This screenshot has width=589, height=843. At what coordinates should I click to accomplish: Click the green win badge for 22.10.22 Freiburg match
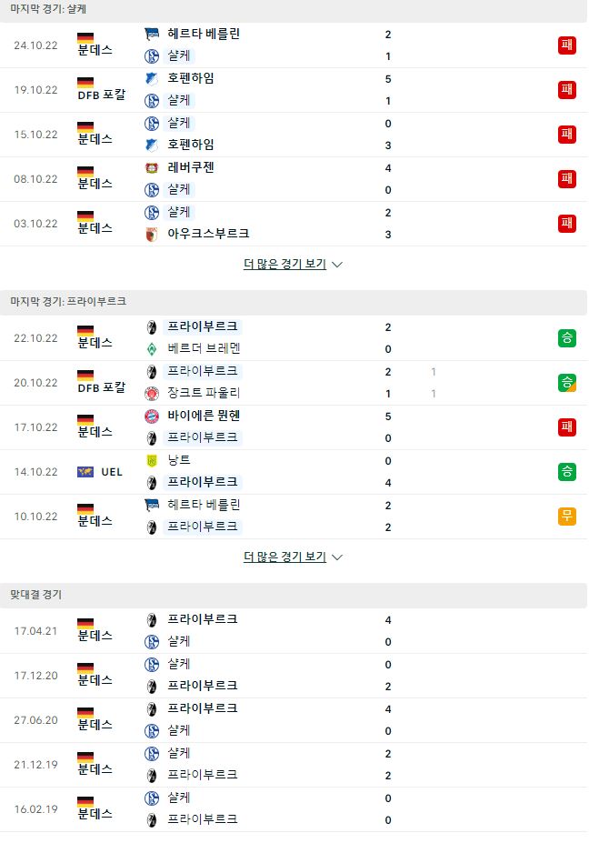567,338
